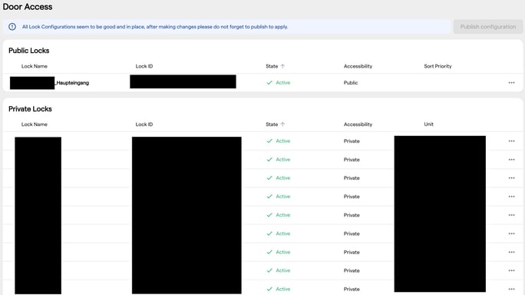Click the Public Locks section heading
525x295 pixels.
pos(29,50)
